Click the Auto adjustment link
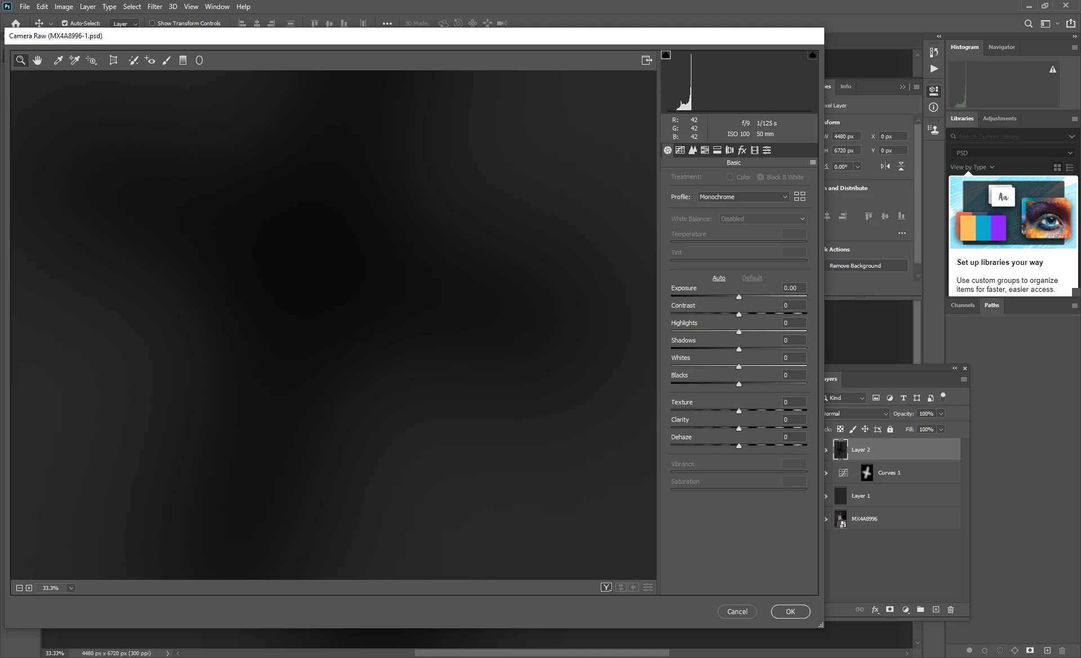The image size is (1081, 658). (718, 278)
